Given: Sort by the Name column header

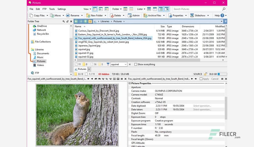Looking at the screenshot, I should (78, 26).
